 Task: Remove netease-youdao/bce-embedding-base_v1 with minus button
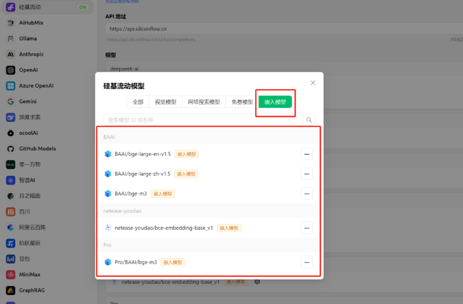click(x=307, y=228)
